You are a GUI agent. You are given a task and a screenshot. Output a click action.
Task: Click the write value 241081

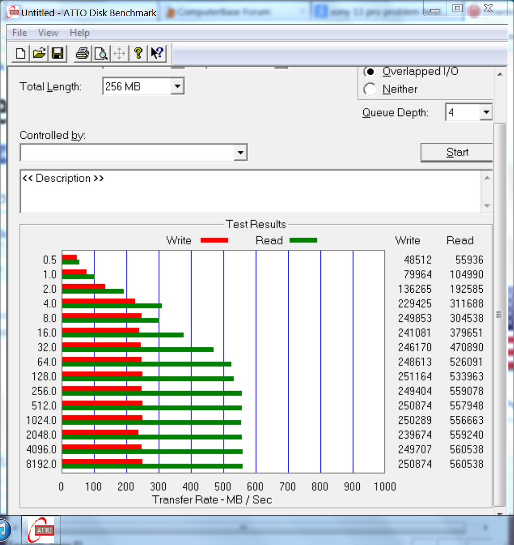(415, 333)
